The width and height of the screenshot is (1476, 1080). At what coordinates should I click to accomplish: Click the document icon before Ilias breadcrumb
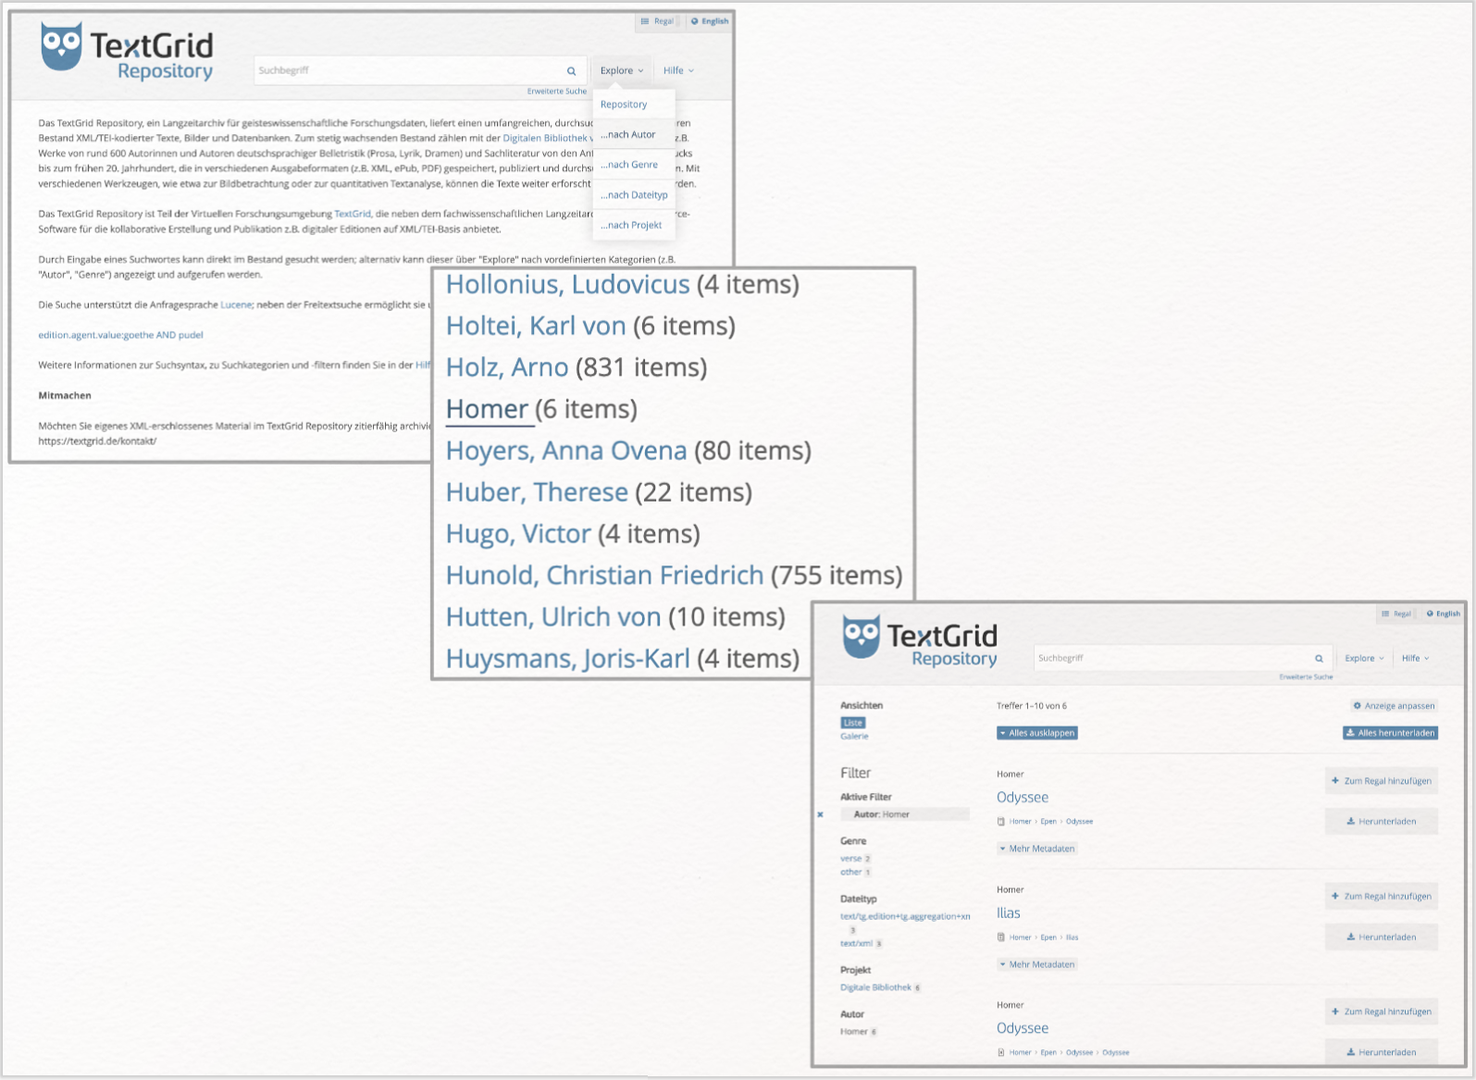tap(1000, 937)
